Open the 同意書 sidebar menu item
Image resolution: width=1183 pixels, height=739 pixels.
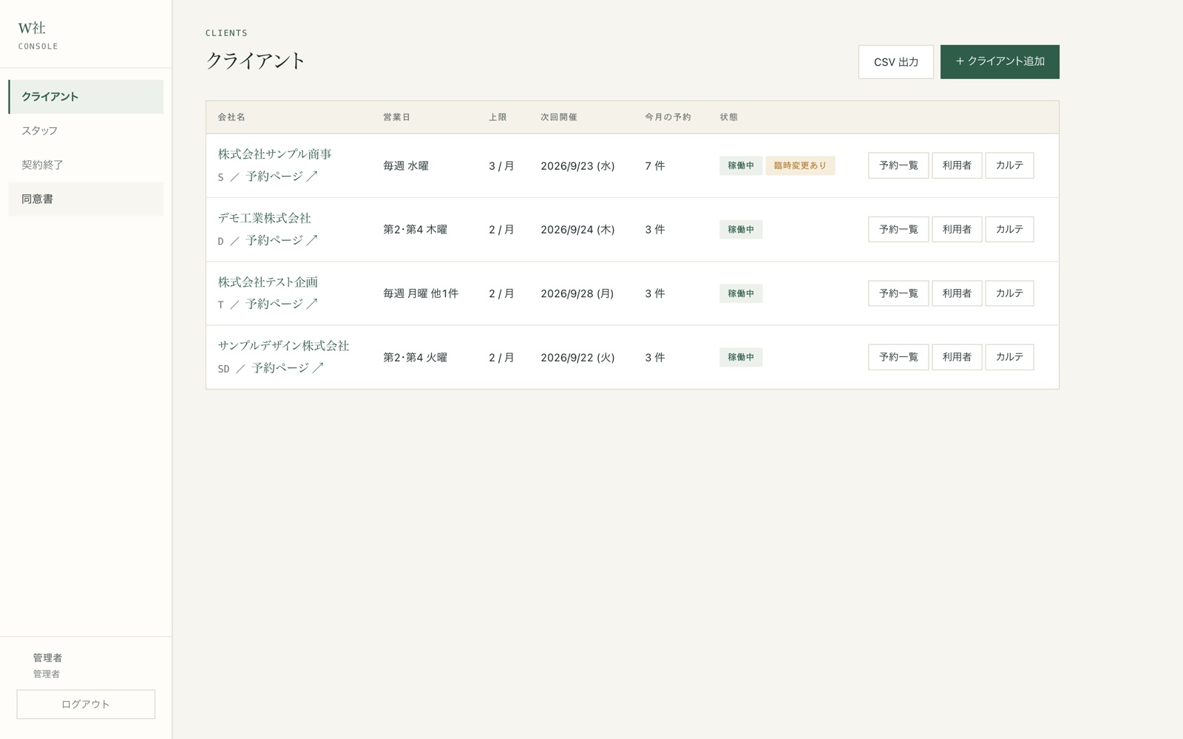click(86, 199)
